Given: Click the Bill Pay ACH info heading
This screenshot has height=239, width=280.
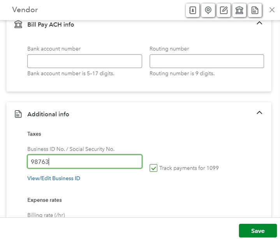Looking at the screenshot, I should pos(51,25).
